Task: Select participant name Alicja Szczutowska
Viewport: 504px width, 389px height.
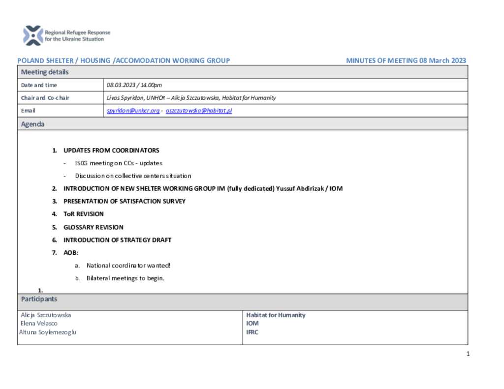Action: [46, 315]
